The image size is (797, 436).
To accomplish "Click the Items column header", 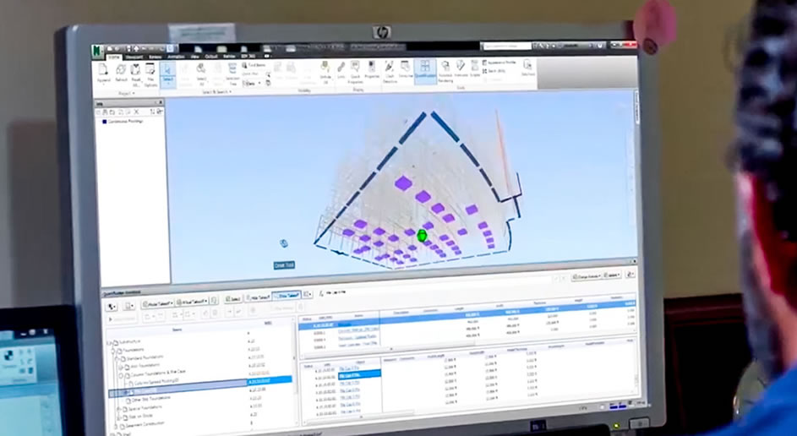I will click(177, 330).
